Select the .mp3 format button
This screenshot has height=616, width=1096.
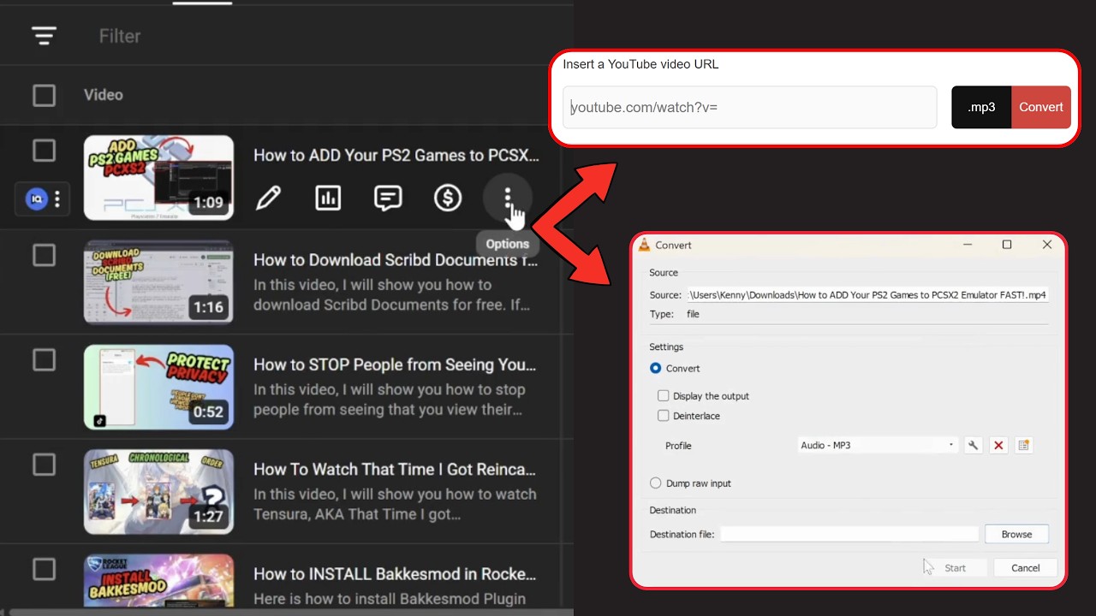981,107
